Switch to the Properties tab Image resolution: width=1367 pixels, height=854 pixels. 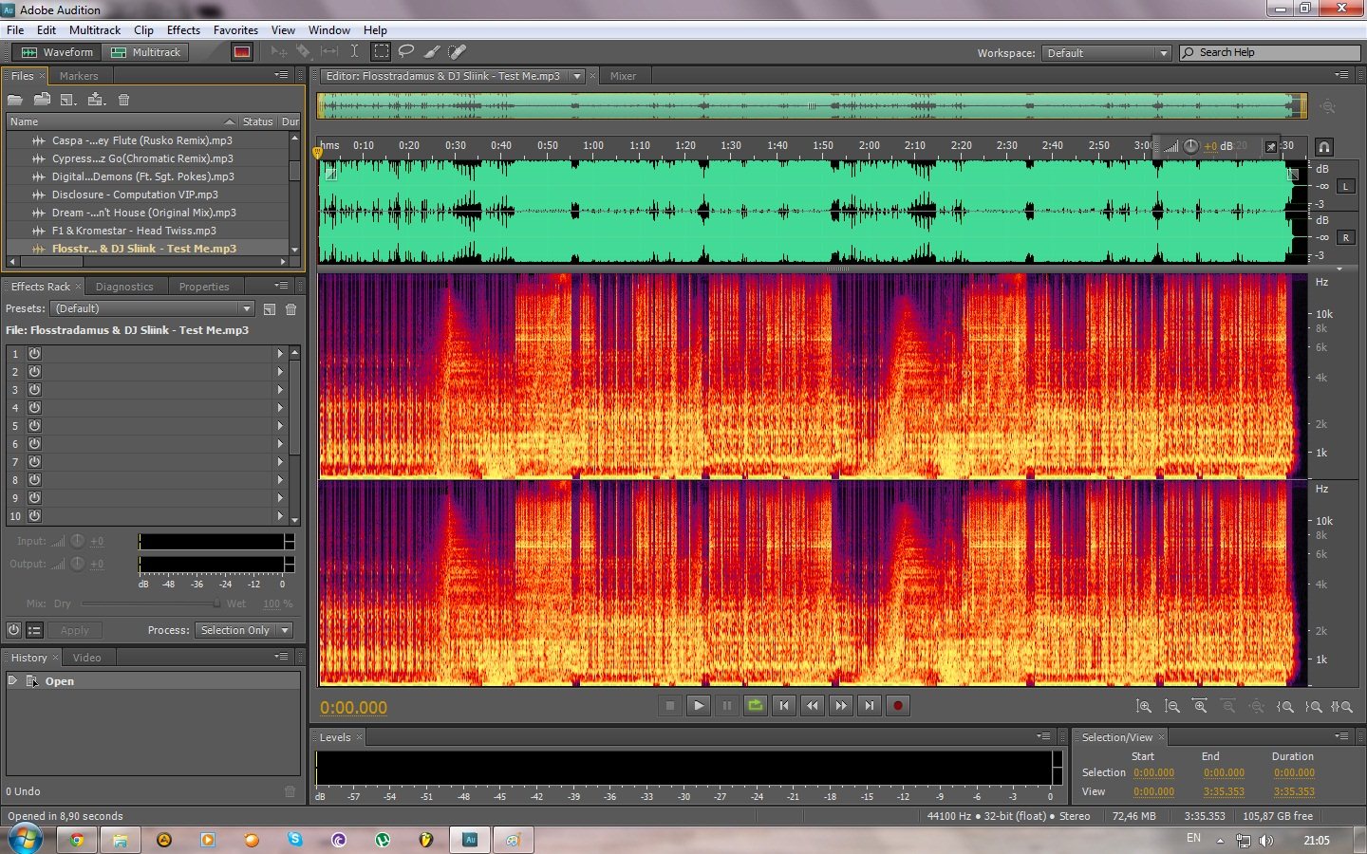click(204, 287)
